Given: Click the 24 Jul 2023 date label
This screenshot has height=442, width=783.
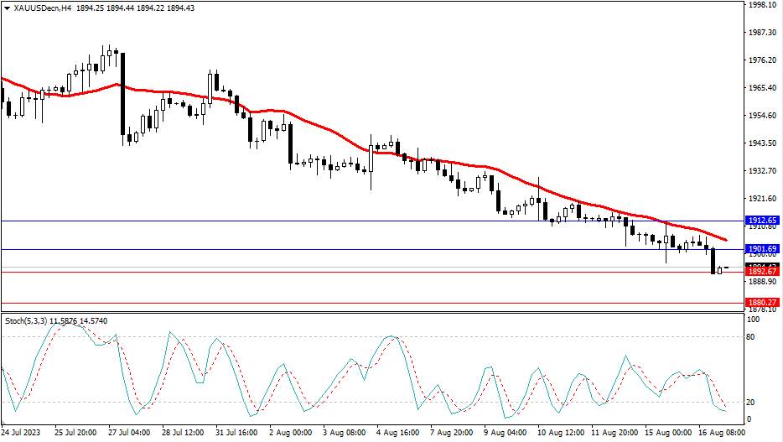Looking at the screenshot, I should point(20,434).
